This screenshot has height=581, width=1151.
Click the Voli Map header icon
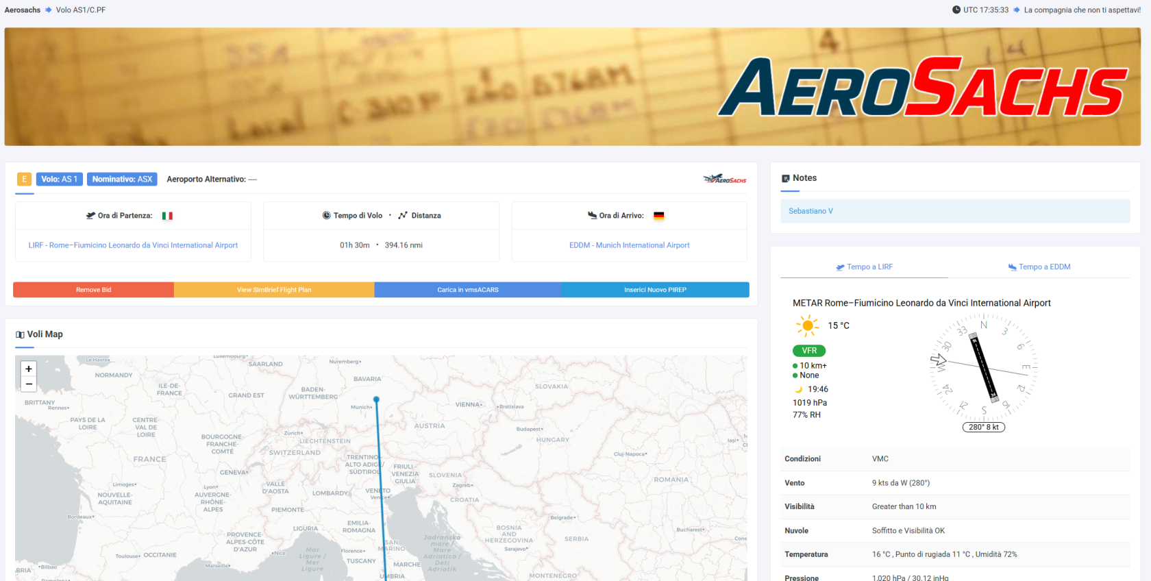pyautogui.click(x=20, y=335)
